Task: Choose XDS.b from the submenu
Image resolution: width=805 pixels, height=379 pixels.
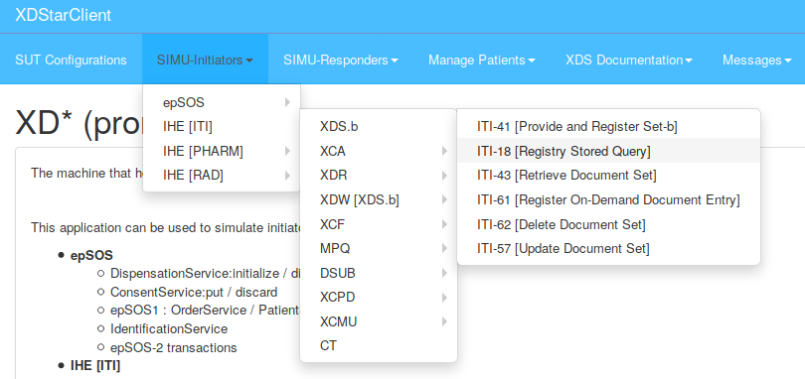Action: pyautogui.click(x=379, y=127)
